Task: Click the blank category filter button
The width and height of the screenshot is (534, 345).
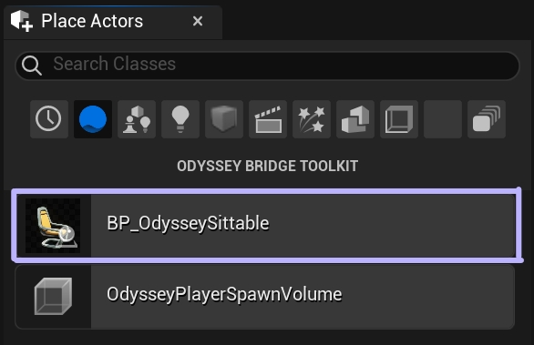Action: tap(443, 119)
